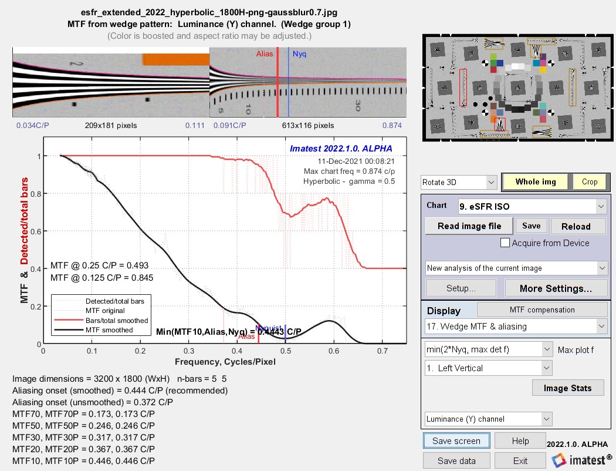Click the 'MTF50, MTF50P = 0.246' line
Image resolution: width=616 pixels, height=471 pixels.
click(83, 426)
